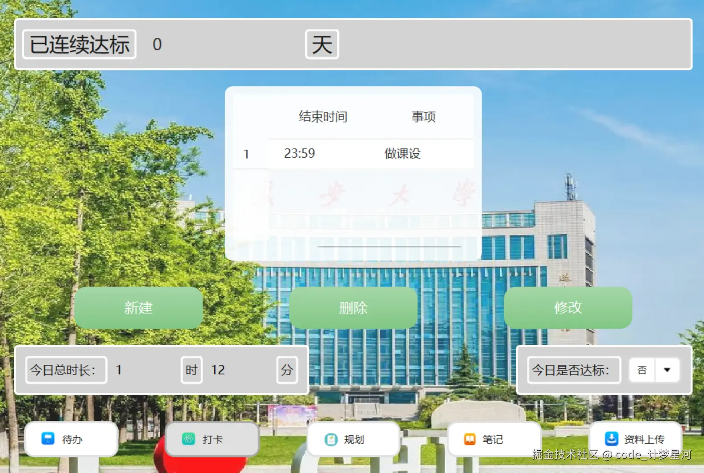Go to the 资料上传 tab

point(636,439)
